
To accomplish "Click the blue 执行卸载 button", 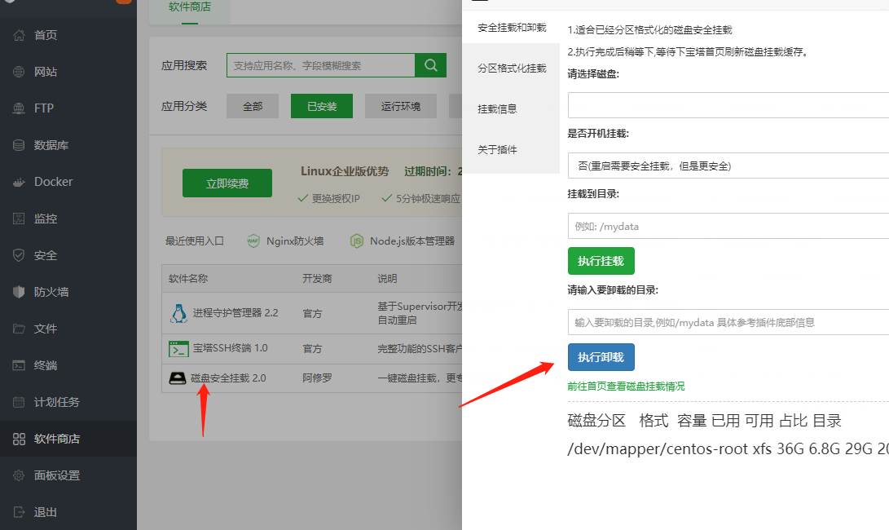I will (x=601, y=357).
